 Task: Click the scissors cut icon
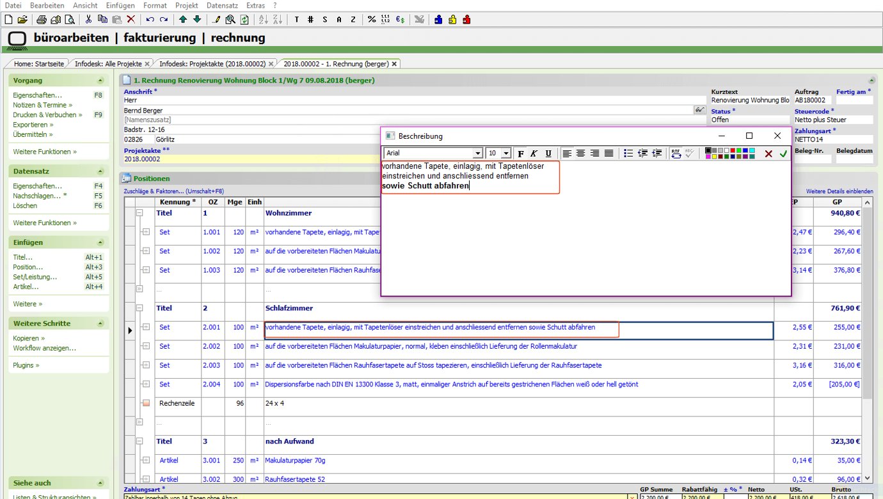pyautogui.click(x=88, y=19)
